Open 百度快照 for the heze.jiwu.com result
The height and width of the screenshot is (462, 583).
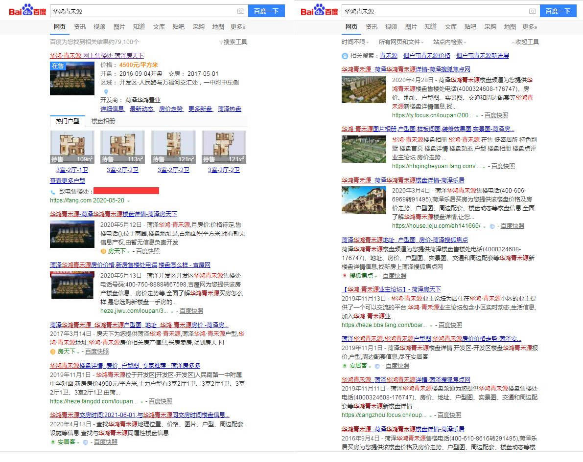[191, 311]
